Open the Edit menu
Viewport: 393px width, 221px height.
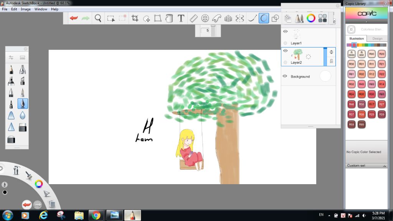click(x=14, y=9)
